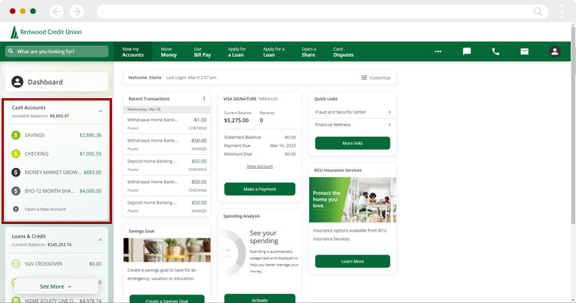Open the browser vertical dots menu
Image resolution: width=576 pixels, height=303 pixels.
[562, 12]
